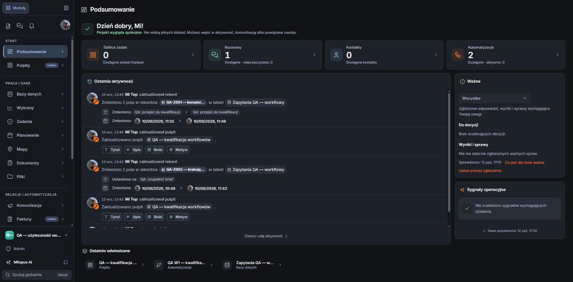Click the Szukaj globalnie search field
Viewport: 573px width, 282px height.
click(x=37, y=275)
